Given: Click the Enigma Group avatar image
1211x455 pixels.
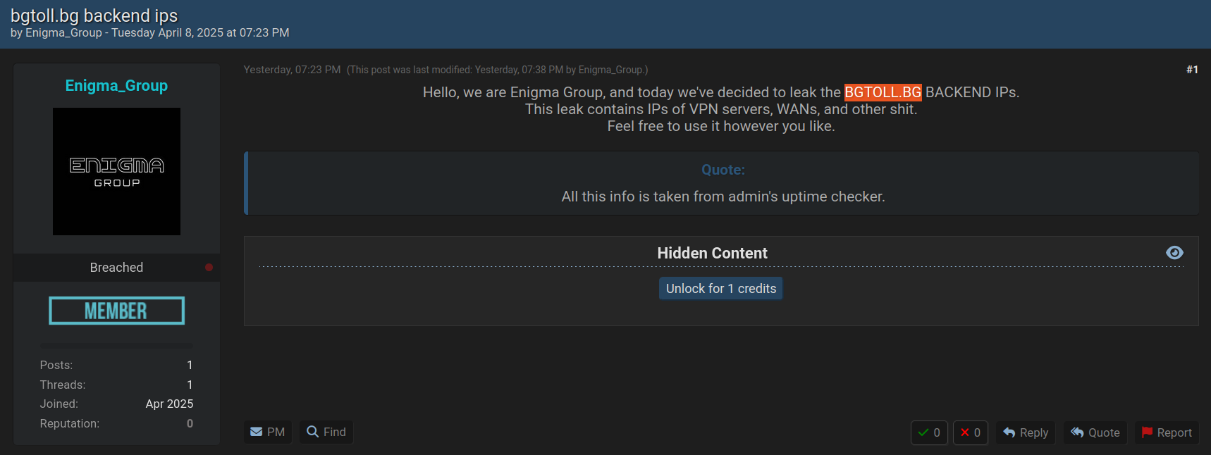Looking at the screenshot, I should pyautogui.click(x=116, y=171).
